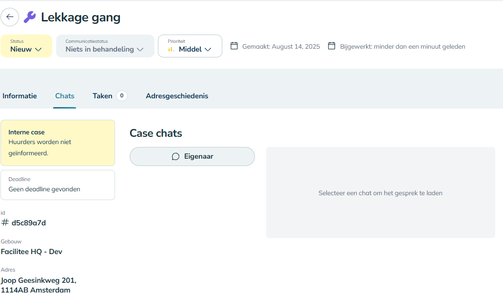Click the case id d5c89a7d

coord(29,223)
